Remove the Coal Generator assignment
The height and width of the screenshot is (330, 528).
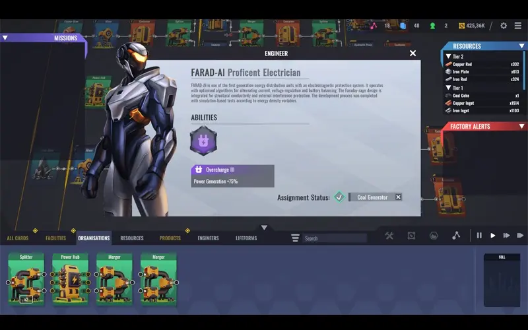pos(398,197)
